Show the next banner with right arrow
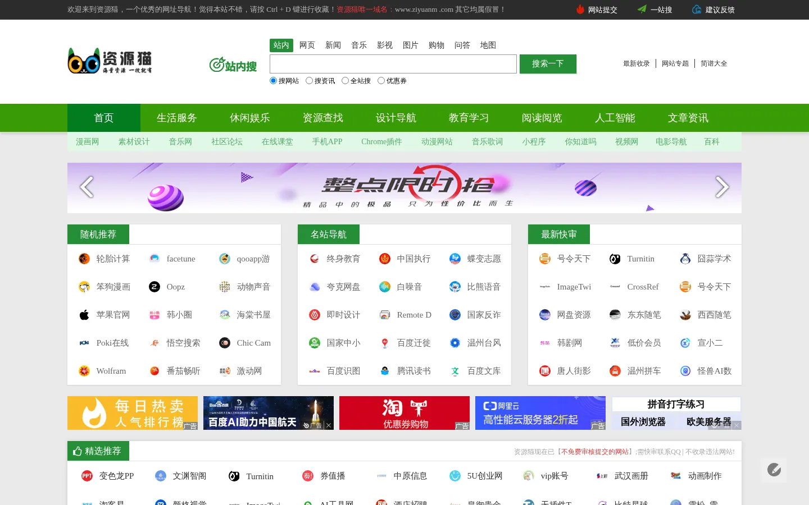 tap(722, 187)
